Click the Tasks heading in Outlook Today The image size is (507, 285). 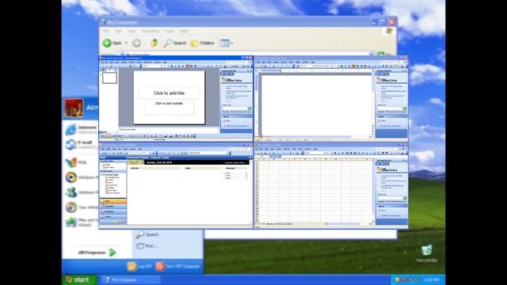(x=188, y=169)
